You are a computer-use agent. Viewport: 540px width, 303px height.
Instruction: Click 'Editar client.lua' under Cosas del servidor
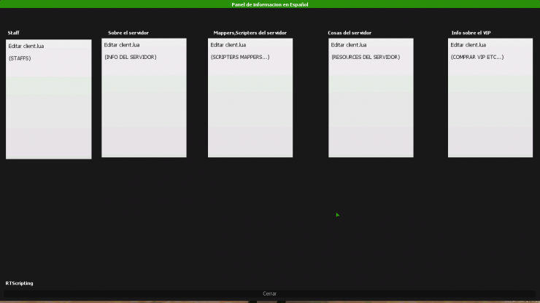tap(349, 45)
